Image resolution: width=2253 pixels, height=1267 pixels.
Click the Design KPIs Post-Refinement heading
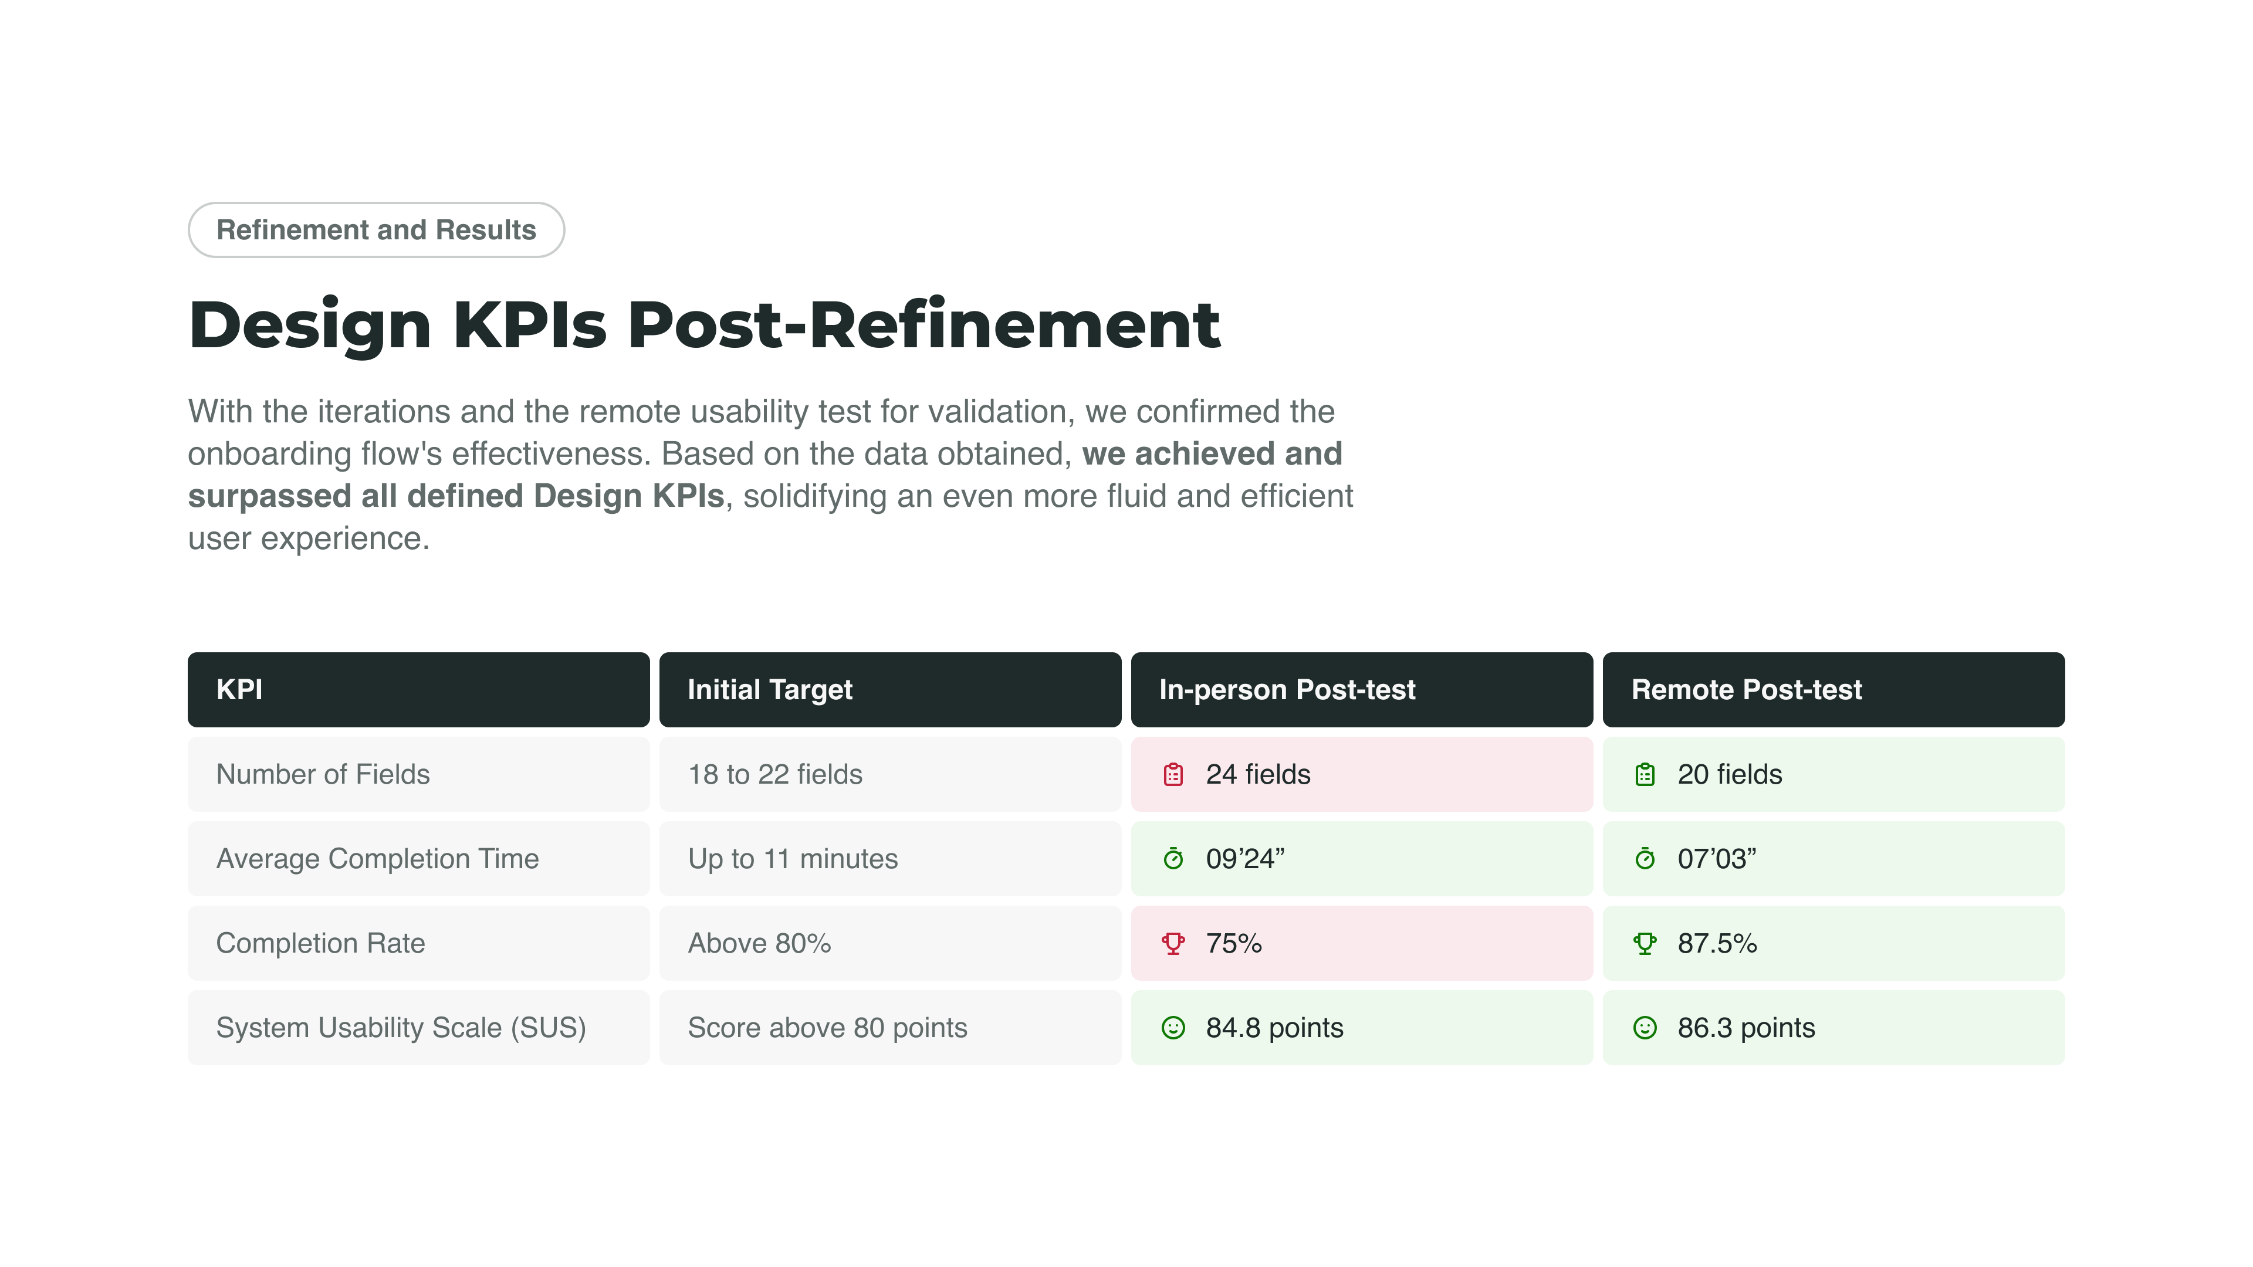point(704,326)
